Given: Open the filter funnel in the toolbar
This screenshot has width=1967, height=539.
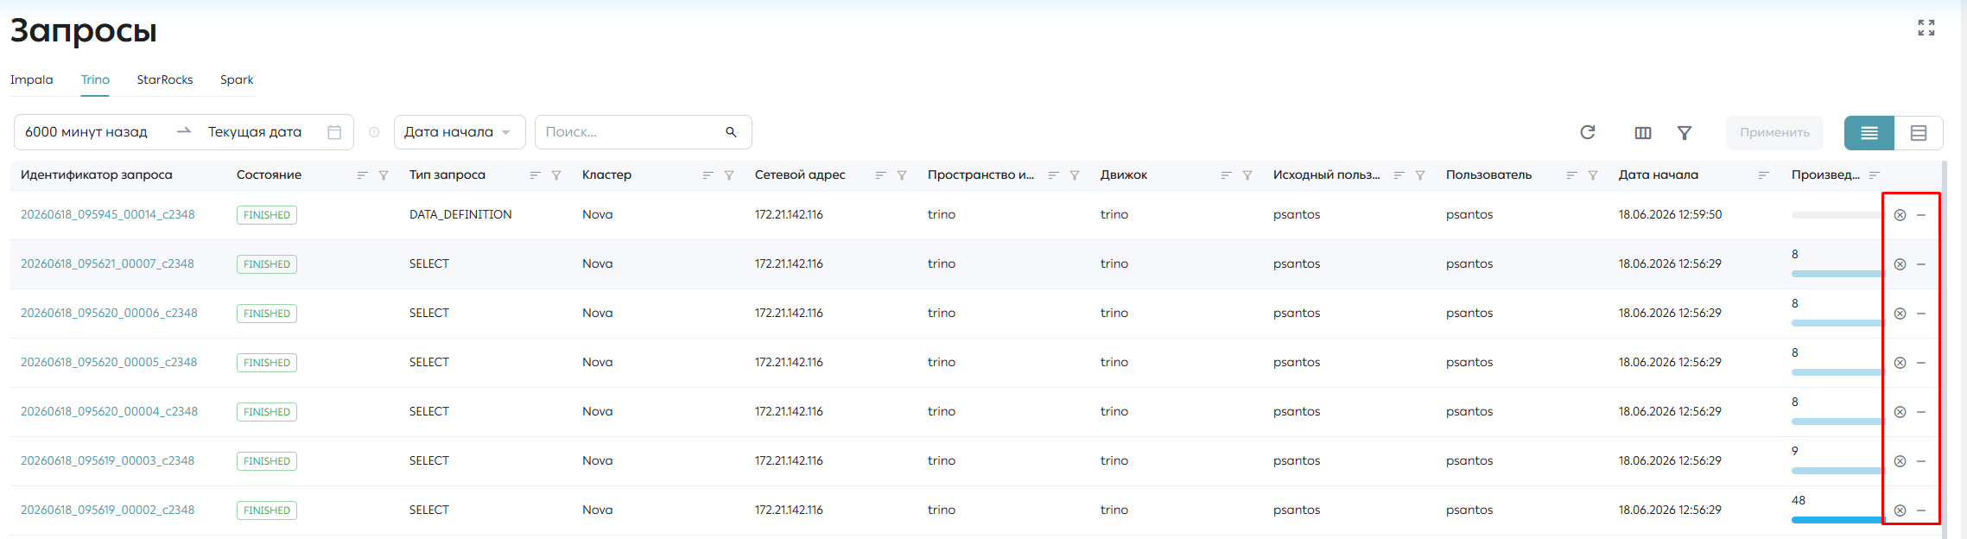Looking at the screenshot, I should tap(1684, 133).
